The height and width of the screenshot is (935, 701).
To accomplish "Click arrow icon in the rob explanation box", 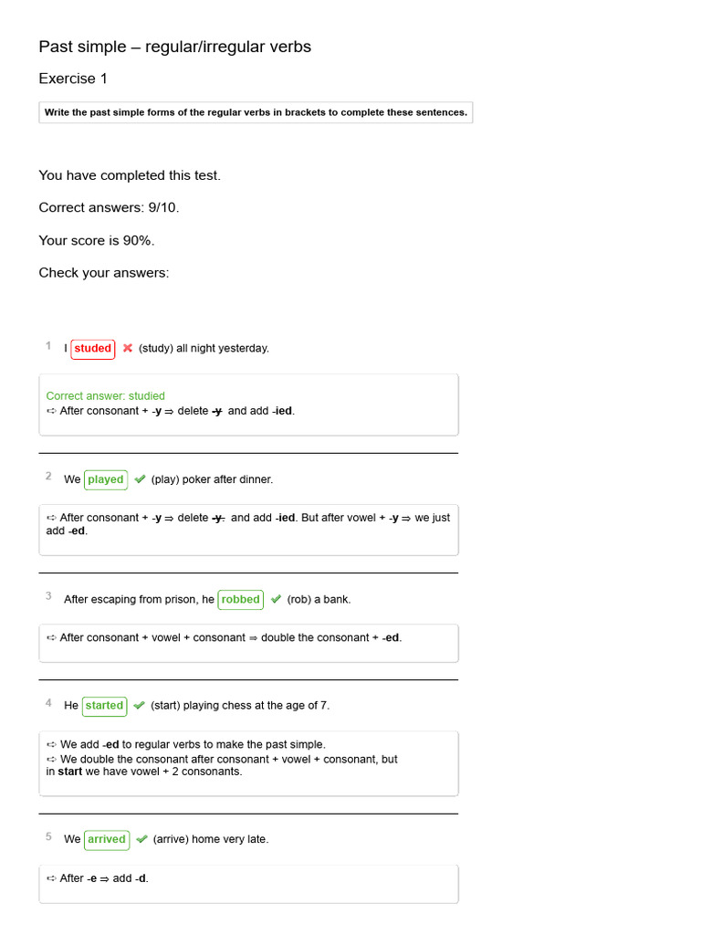I will coord(51,637).
